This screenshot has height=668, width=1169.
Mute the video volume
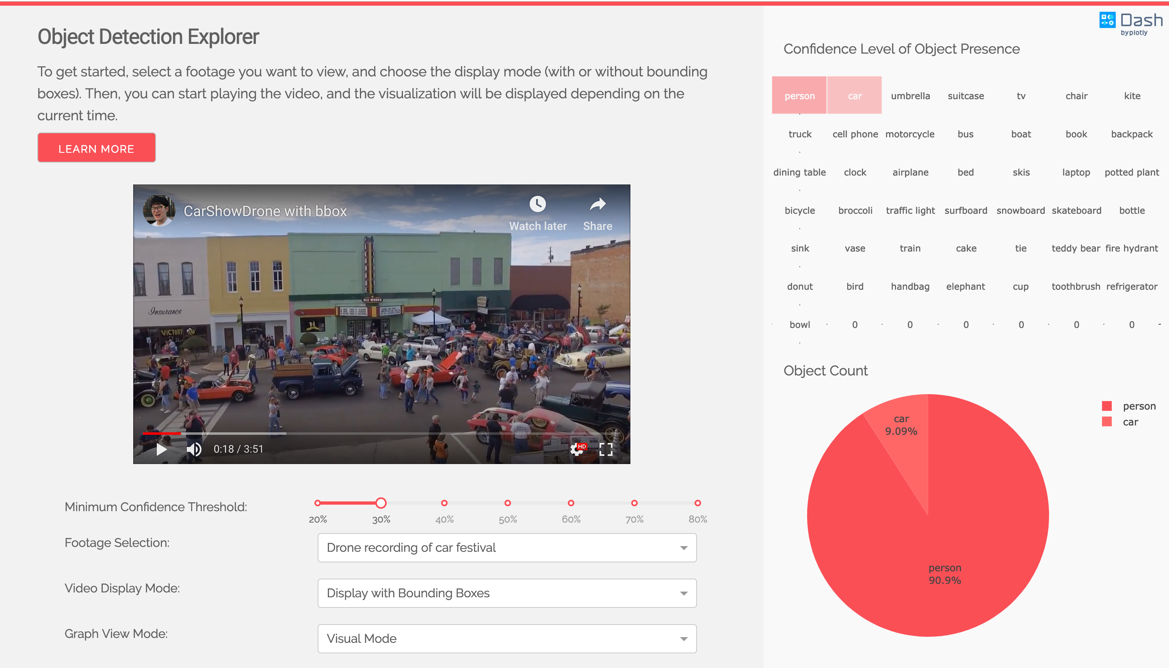point(194,449)
